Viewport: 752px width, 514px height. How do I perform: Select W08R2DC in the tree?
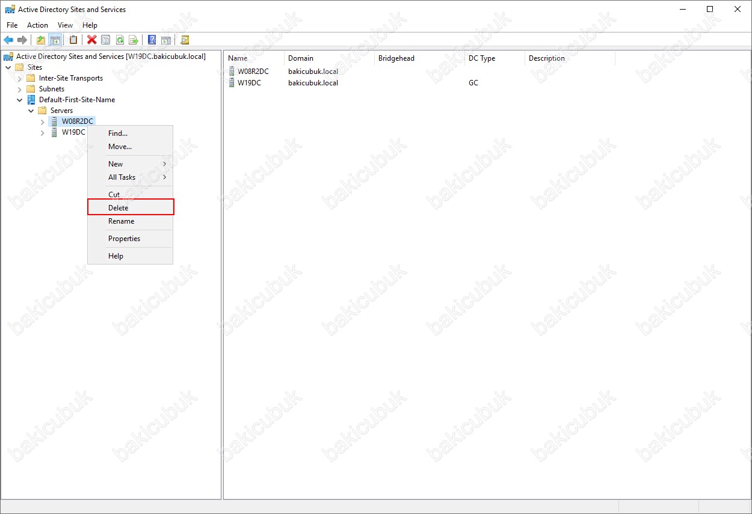tap(78, 121)
